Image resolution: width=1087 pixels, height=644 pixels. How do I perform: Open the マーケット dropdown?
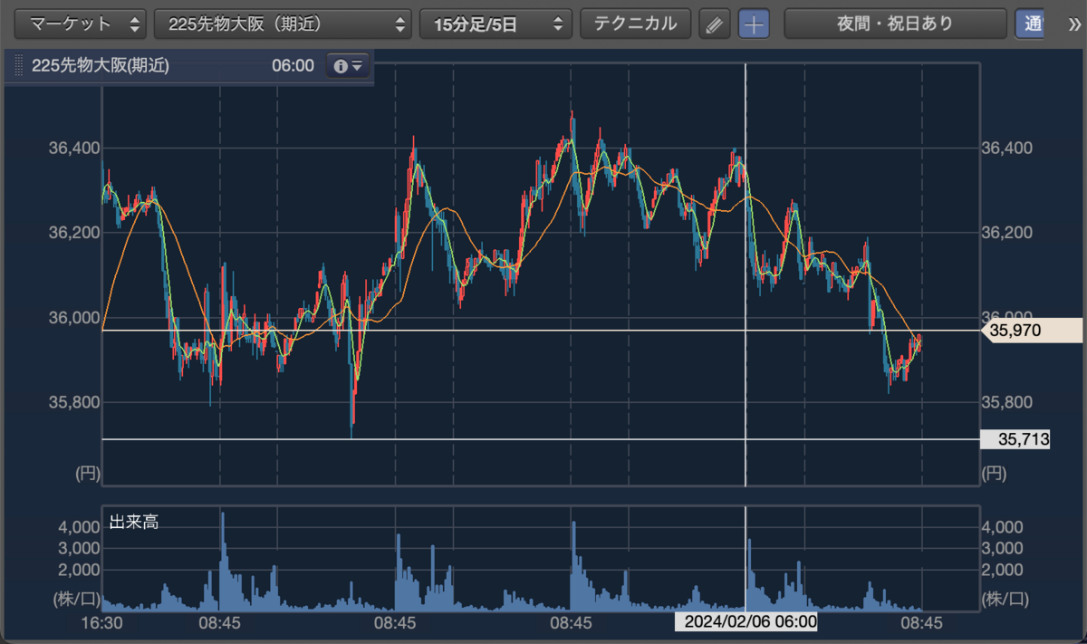pos(82,24)
